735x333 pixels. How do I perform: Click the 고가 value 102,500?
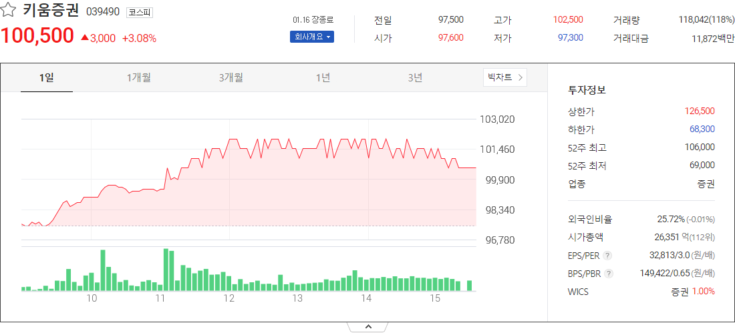point(568,19)
